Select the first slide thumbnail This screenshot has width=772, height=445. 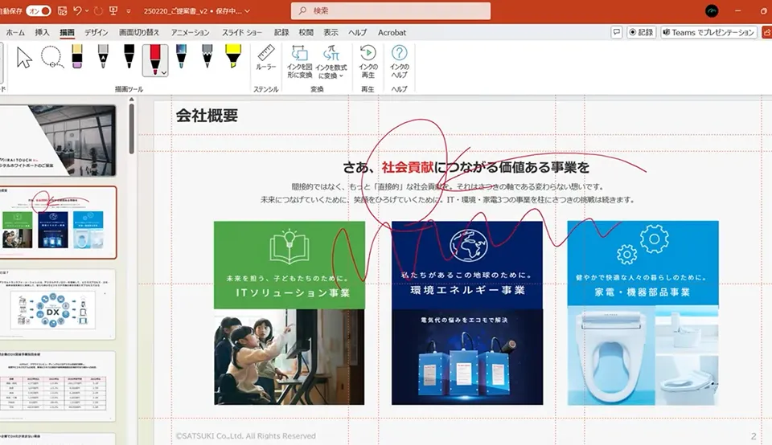click(58, 140)
